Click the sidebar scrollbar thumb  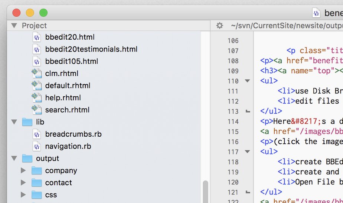205,192
